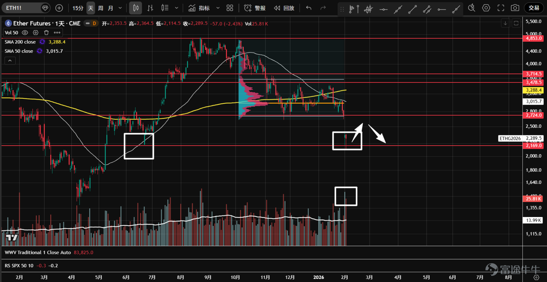547x282 pixels.
Task: Click the diamond icon beside ETH1!
Action: (x=45, y=8)
